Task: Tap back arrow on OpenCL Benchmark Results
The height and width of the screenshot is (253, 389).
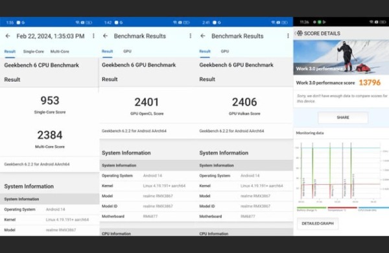Action: click(x=105, y=36)
